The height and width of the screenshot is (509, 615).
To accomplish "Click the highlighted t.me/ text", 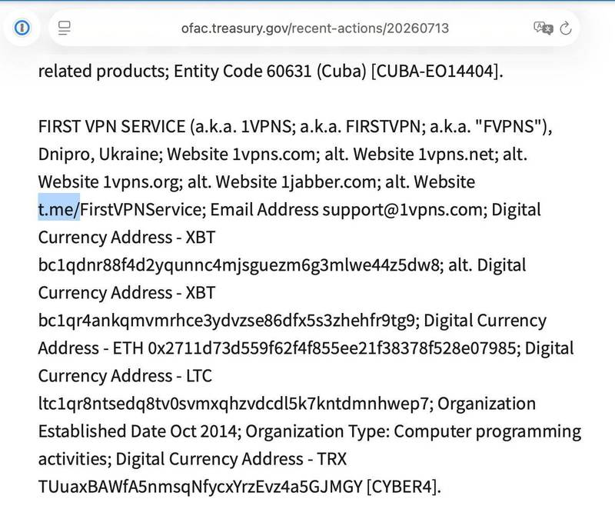I will coord(59,209).
